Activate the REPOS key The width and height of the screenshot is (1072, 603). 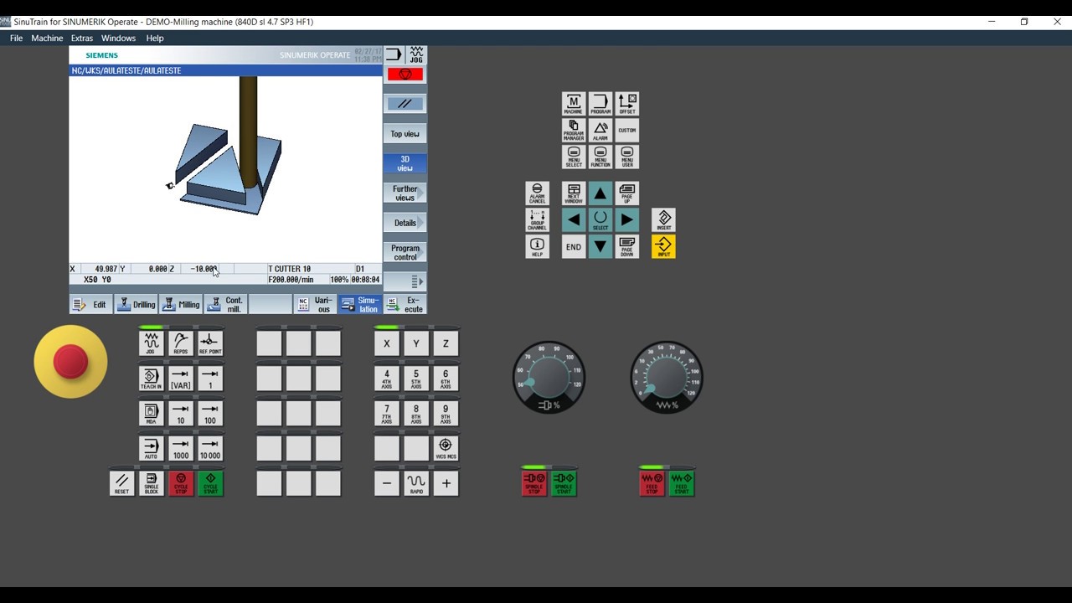181,343
